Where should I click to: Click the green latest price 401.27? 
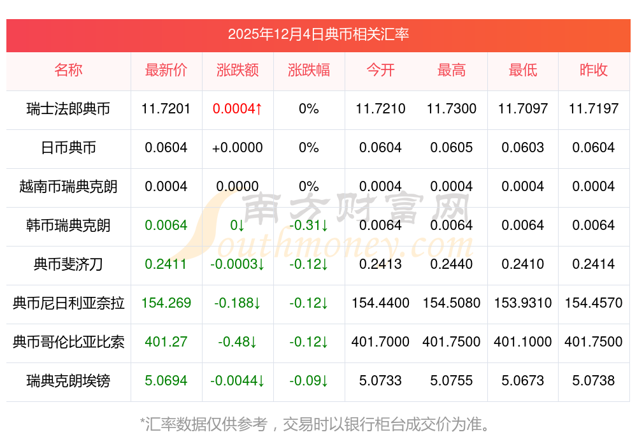(x=166, y=342)
